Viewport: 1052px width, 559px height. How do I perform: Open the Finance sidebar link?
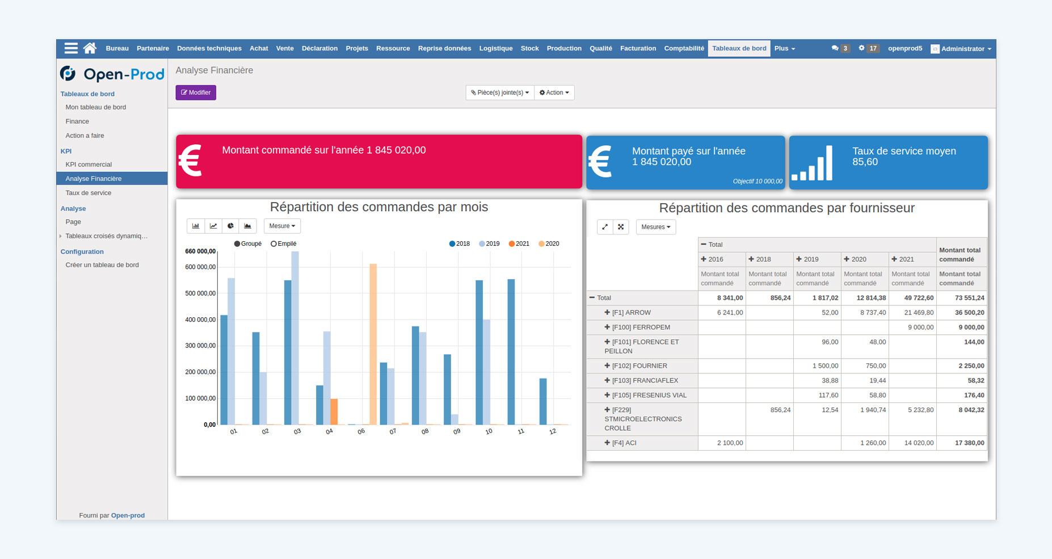pyautogui.click(x=77, y=121)
